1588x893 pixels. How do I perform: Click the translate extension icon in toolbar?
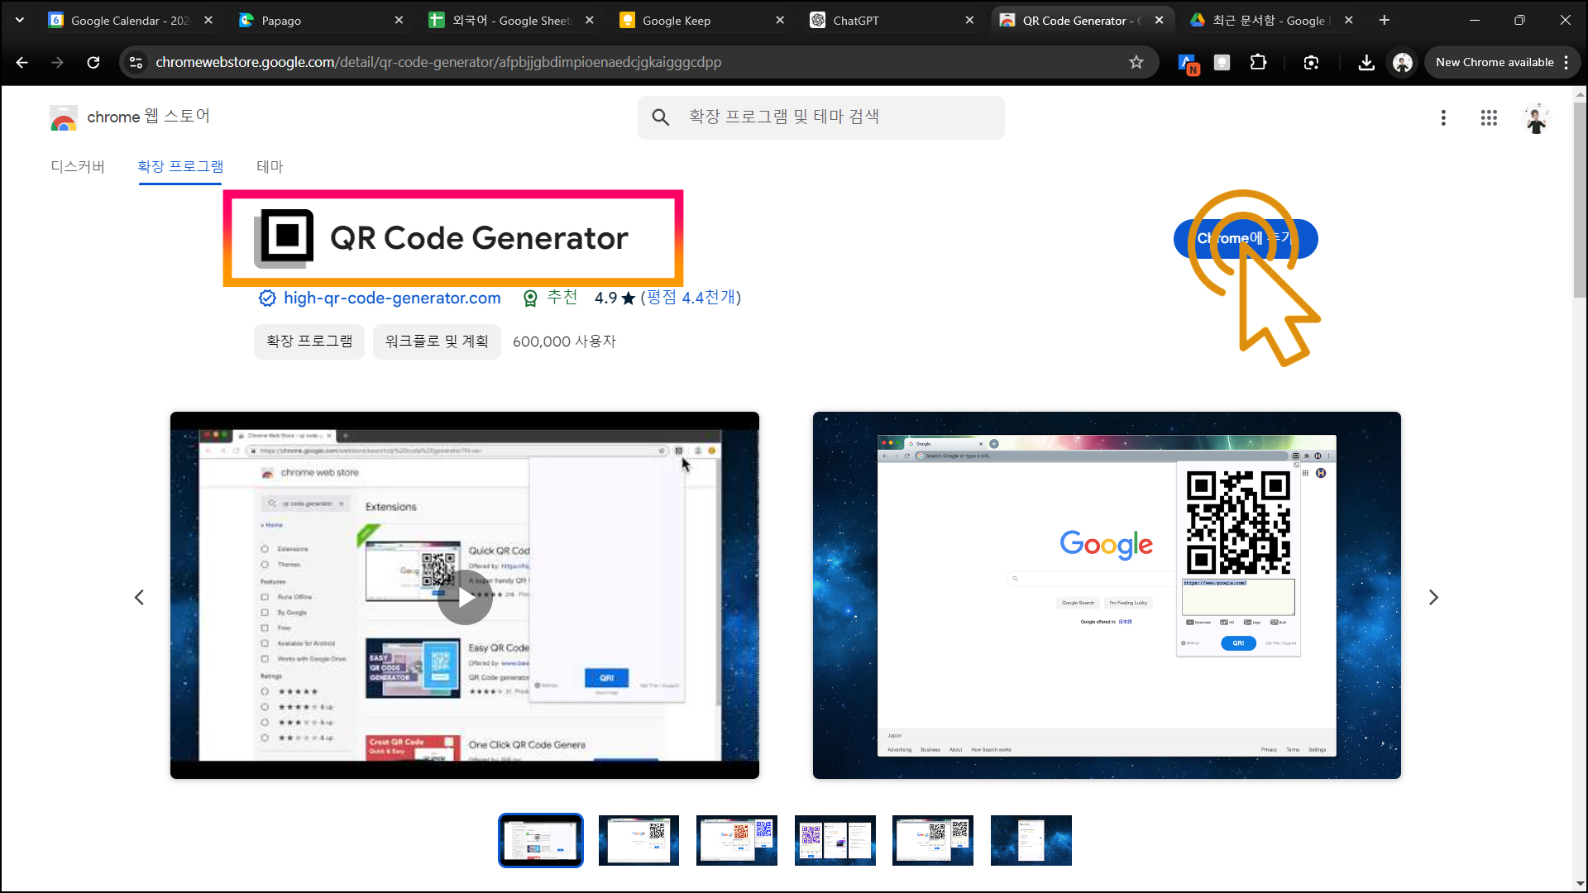point(1188,63)
